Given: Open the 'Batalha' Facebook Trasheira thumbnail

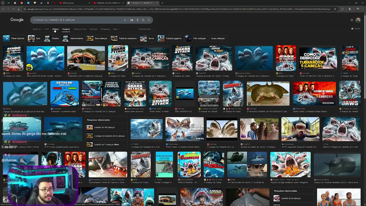Looking at the screenshot, I should pyautogui.click(x=64, y=94).
